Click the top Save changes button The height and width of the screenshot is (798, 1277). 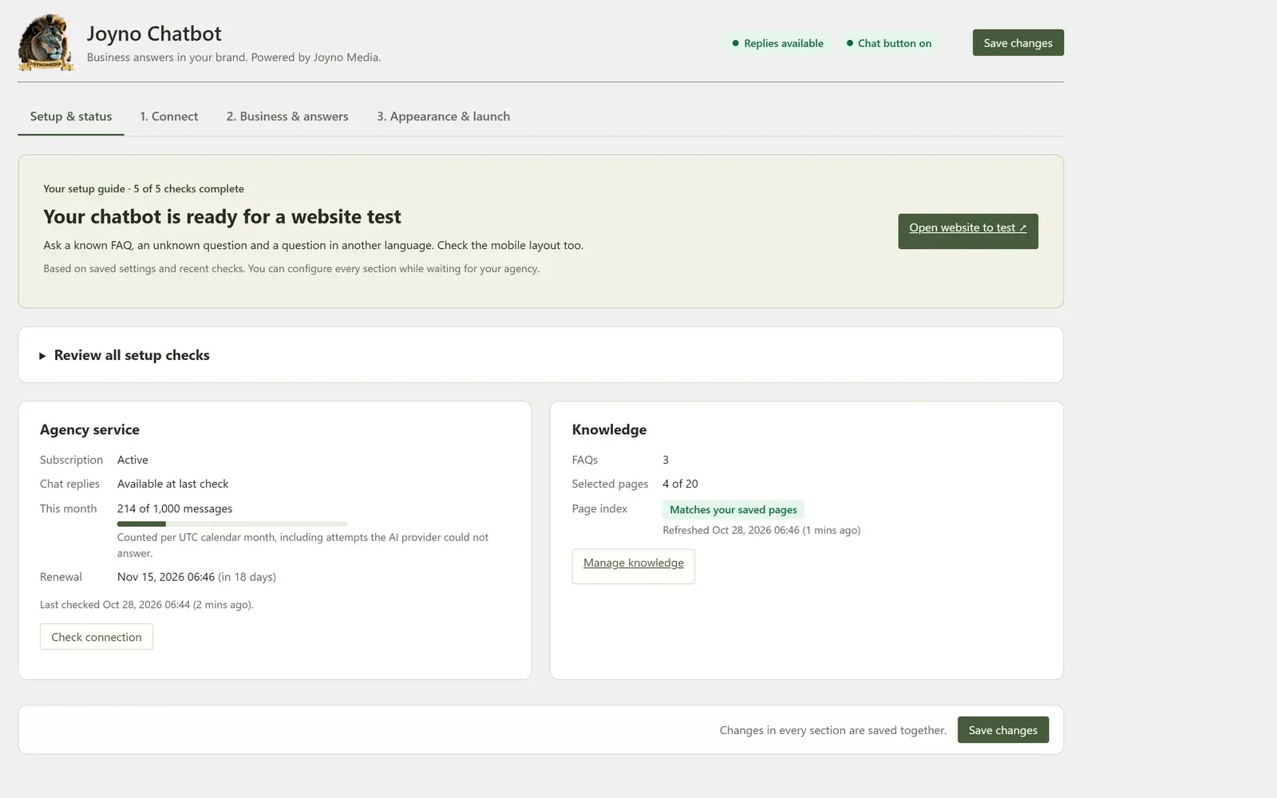pyautogui.click(x=1018, y=43)
